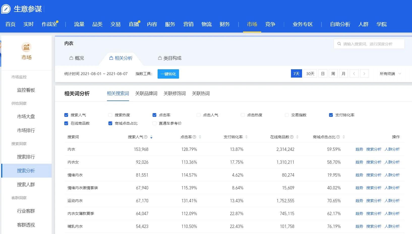Screen dimensions: 412x234
Task: Open the 竞争 top menu
Action: tap(270, 24)
